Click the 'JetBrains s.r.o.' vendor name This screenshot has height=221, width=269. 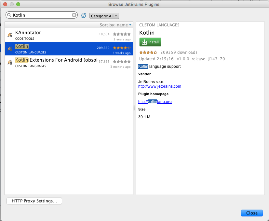click(151, 82)
